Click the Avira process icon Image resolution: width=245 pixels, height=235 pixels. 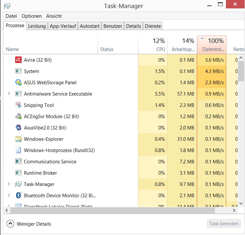[x=18, y=60]
